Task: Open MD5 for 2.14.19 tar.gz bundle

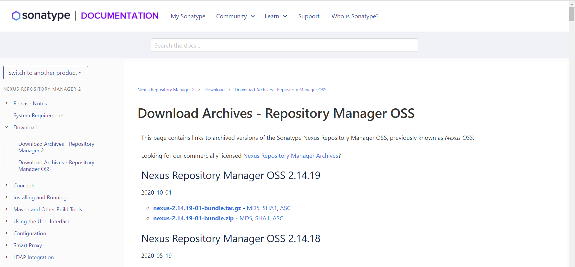Action: pos(253,208)
